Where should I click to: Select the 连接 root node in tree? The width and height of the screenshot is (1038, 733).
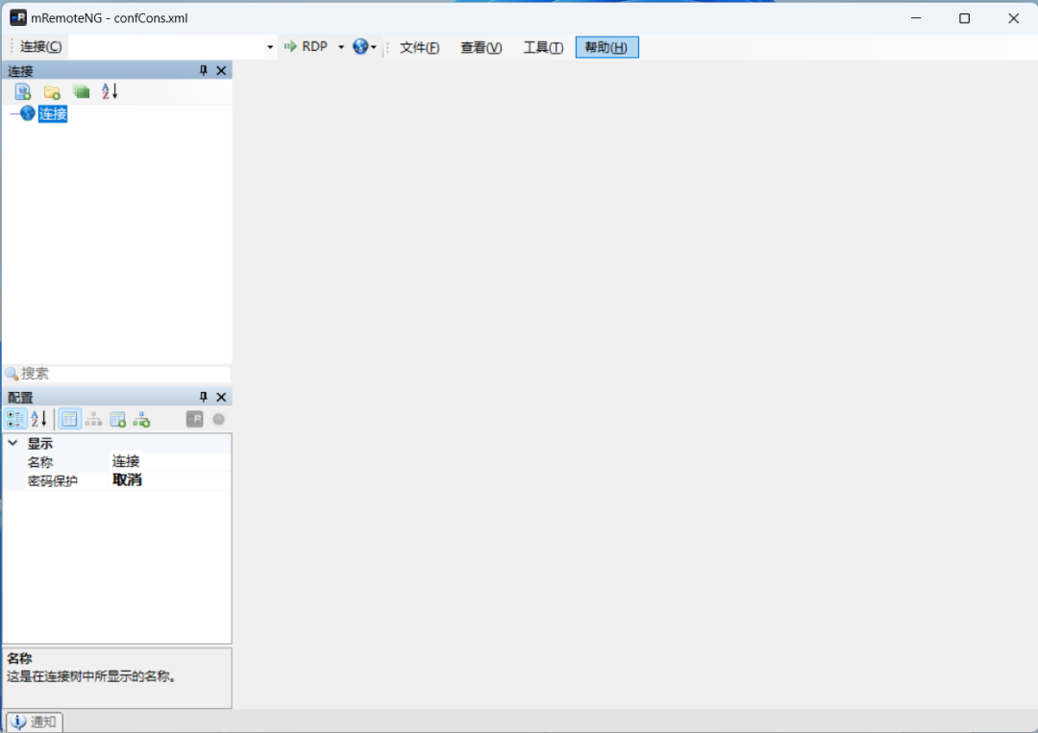coord(53,113)
